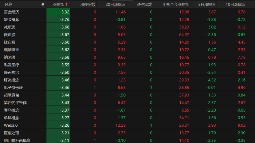
Task: Click the 涨停家数 column header
Action: 88,5
